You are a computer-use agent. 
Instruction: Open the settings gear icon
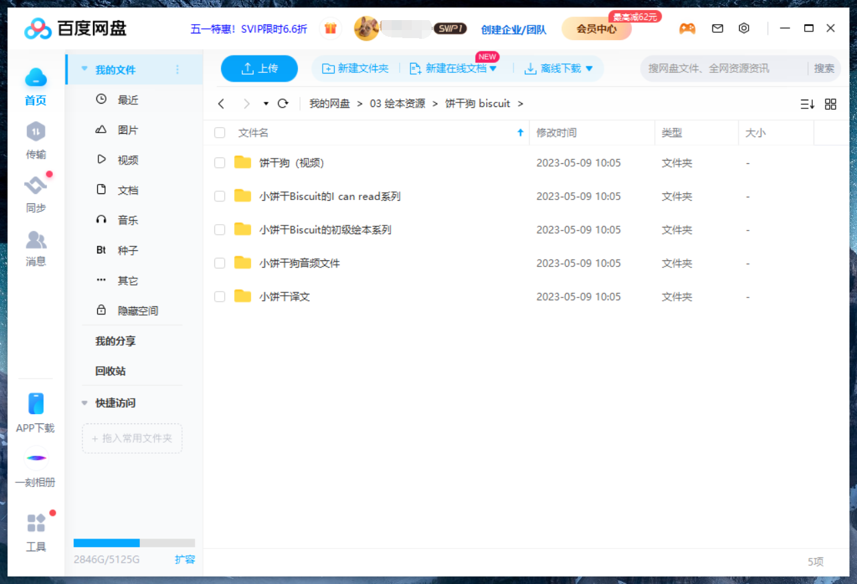744,28
